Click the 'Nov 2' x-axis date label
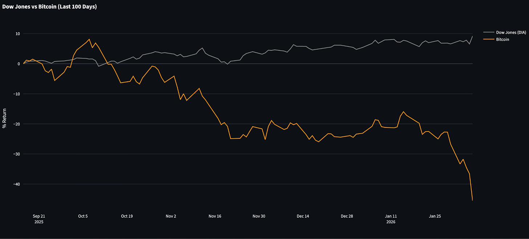This screenshot has width=529, height=239. (171, 216)
